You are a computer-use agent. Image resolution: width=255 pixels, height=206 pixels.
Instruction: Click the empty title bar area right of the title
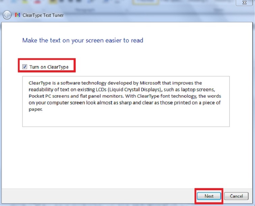[152, 15]
